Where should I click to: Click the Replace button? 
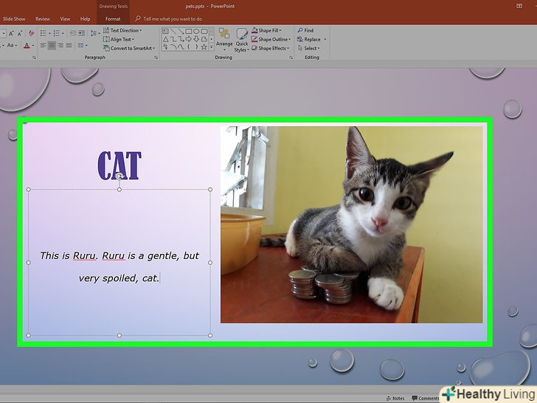click(312, 39)
